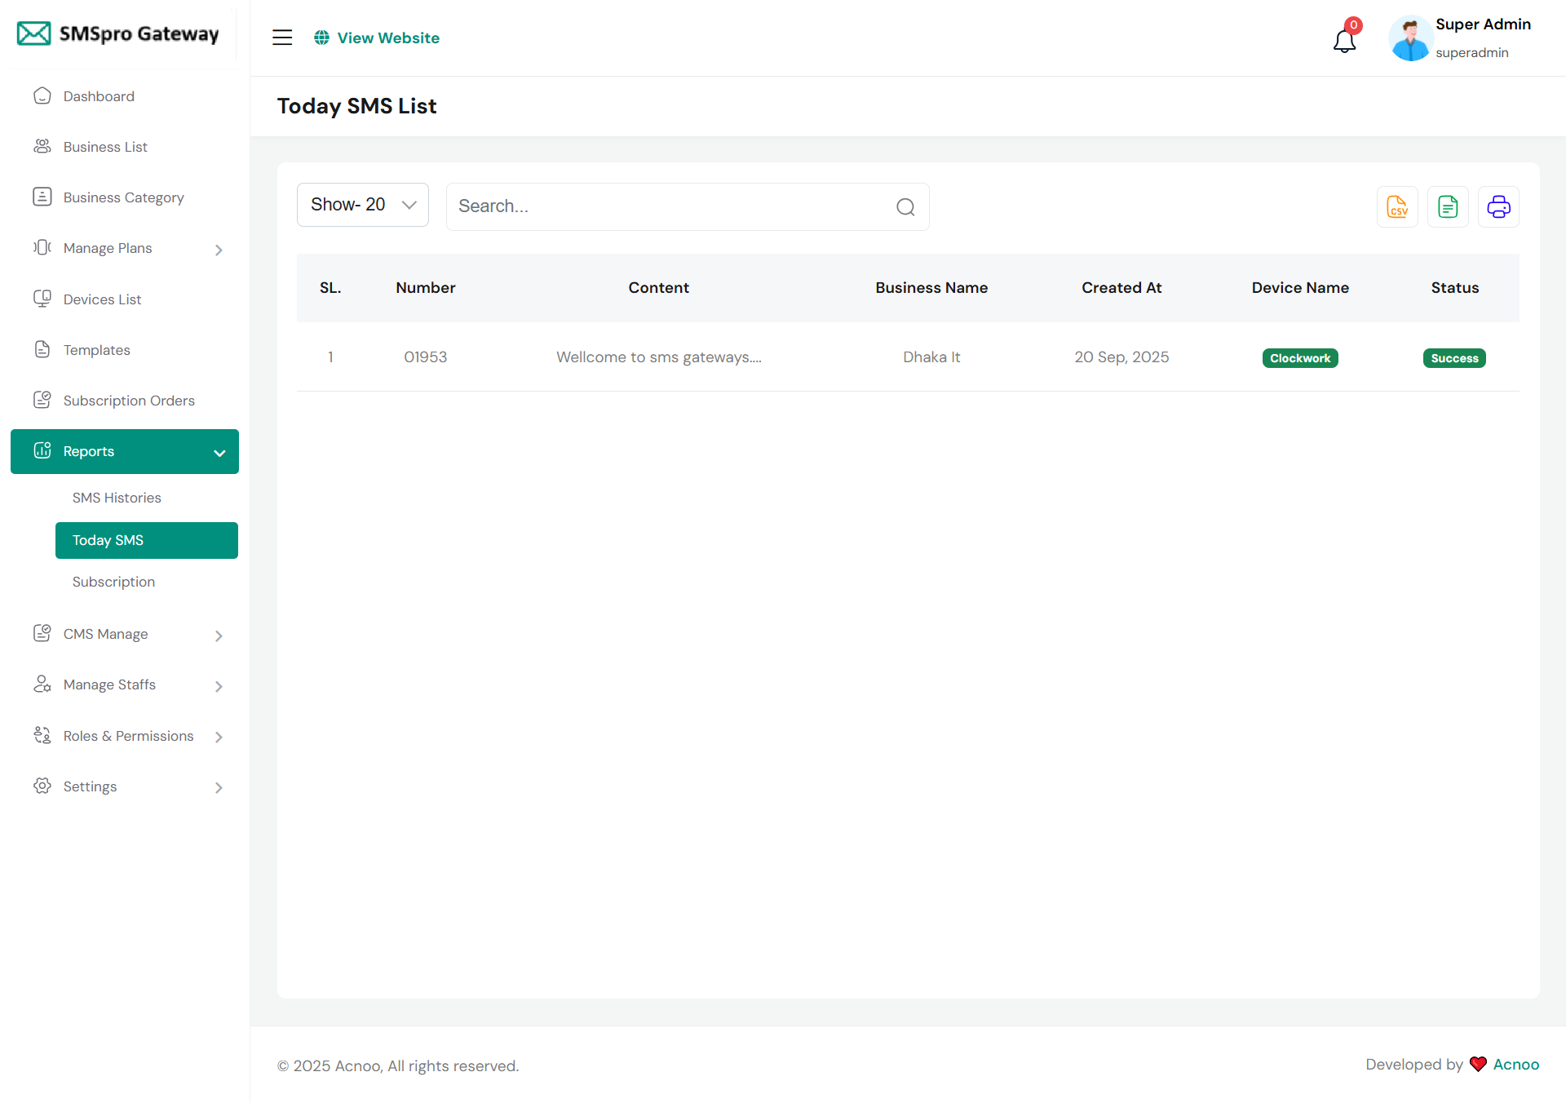Open the notifications bell
Viewport: 1566px width, 1103px height.
pos(1344,39)
